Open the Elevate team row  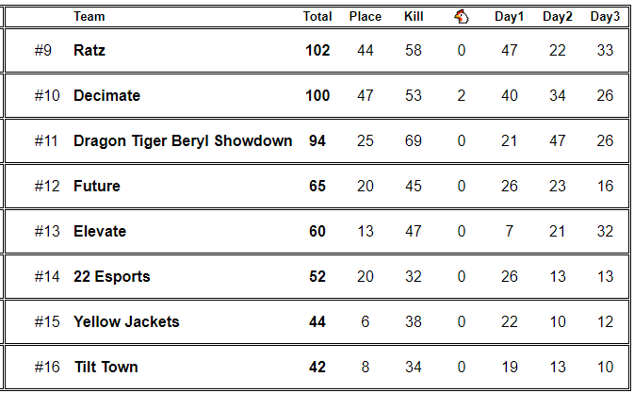point(100,231)
